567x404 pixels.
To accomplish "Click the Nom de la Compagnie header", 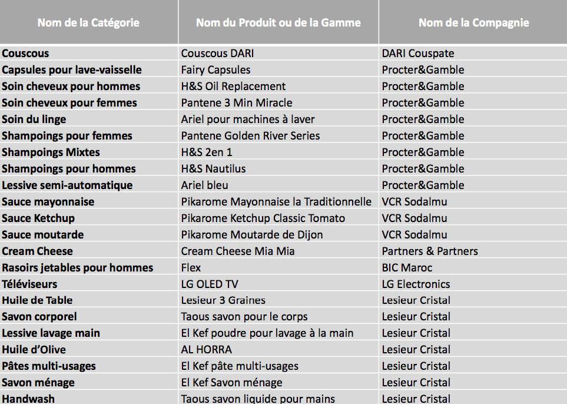I will click(x=473, y=22).
